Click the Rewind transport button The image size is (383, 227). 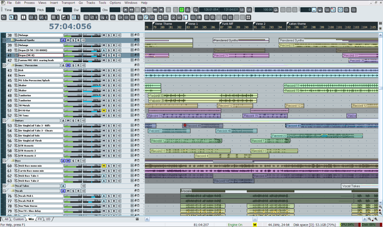tap(131, 10)
